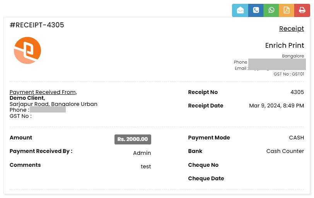The width and height of the screenshot is (314, 198).
Task: Click the Rs. 2000.00 amount badge
Action: pos(133,139)
